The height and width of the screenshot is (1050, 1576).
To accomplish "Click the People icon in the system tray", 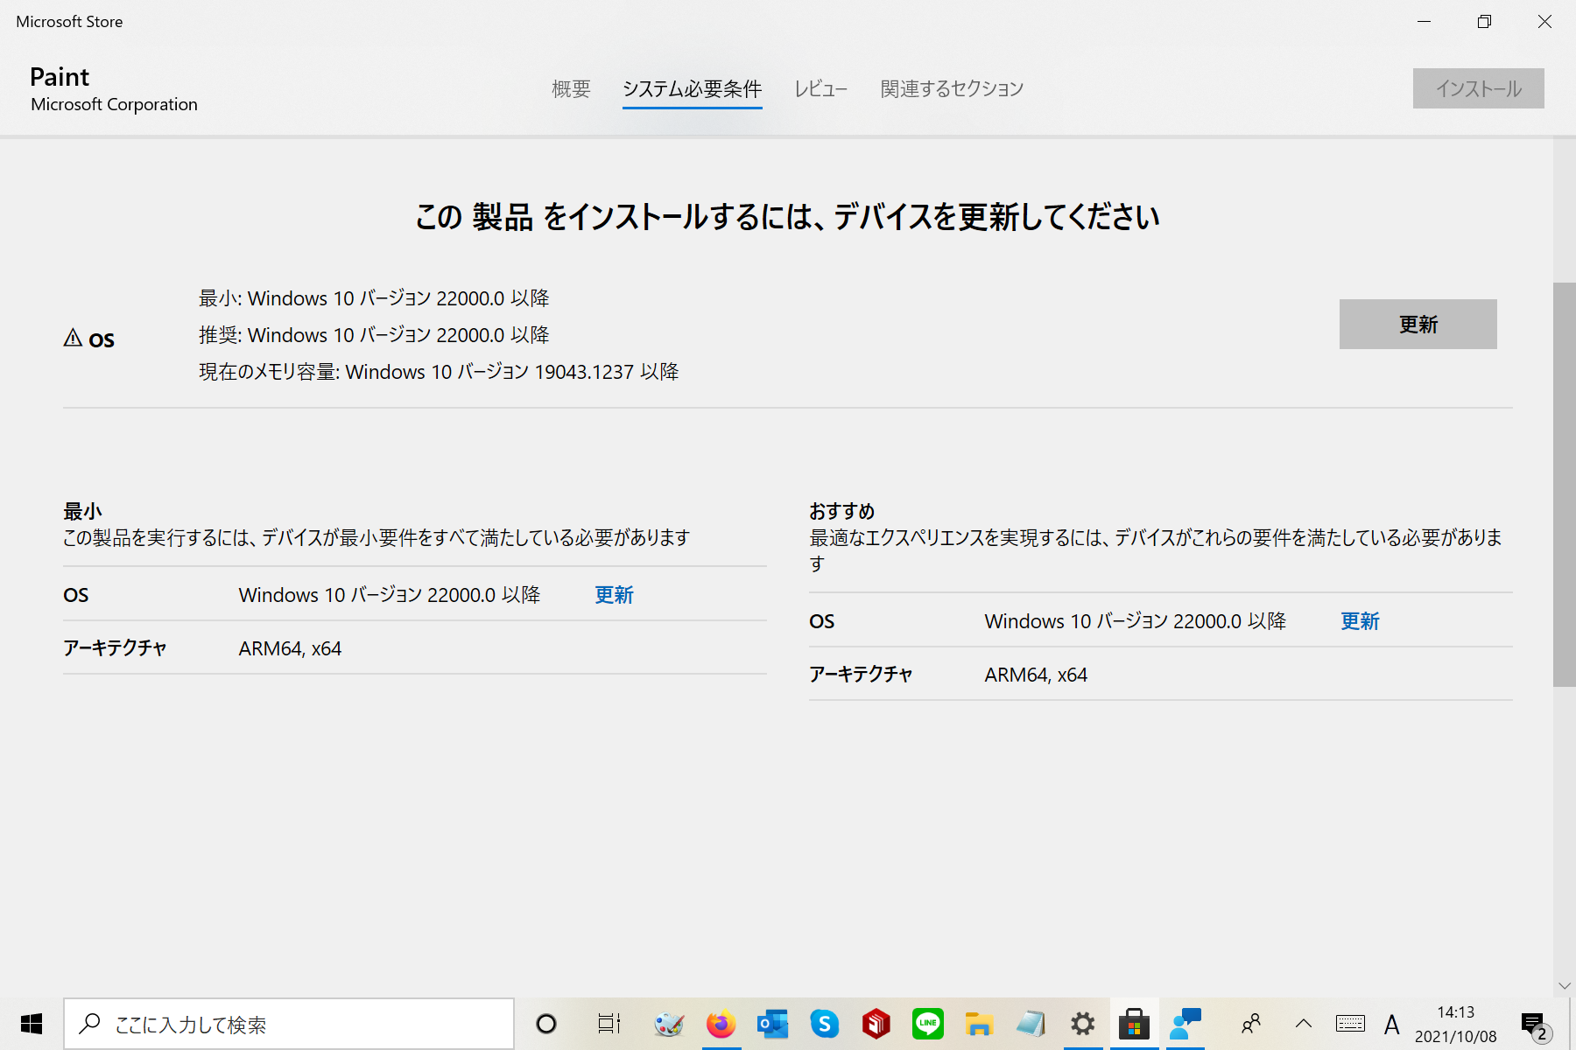I will pos(1251,1024).
